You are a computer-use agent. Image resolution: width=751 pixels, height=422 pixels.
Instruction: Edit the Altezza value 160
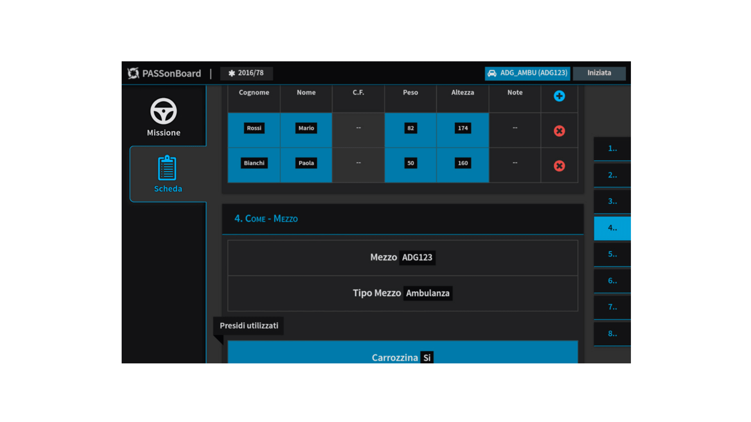[463, 163]
